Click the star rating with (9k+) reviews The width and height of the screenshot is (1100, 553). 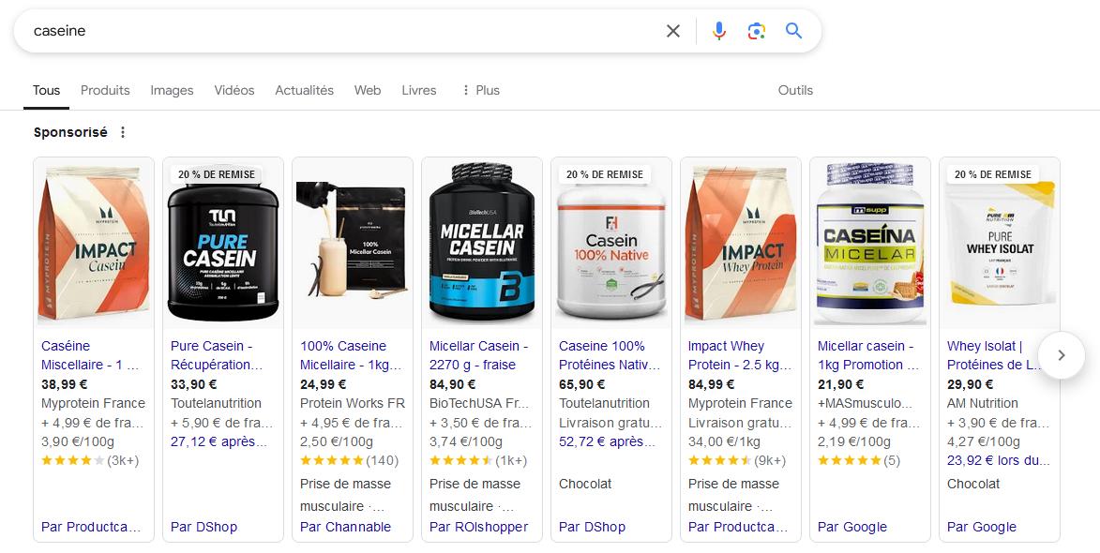(x=737, y=460)
